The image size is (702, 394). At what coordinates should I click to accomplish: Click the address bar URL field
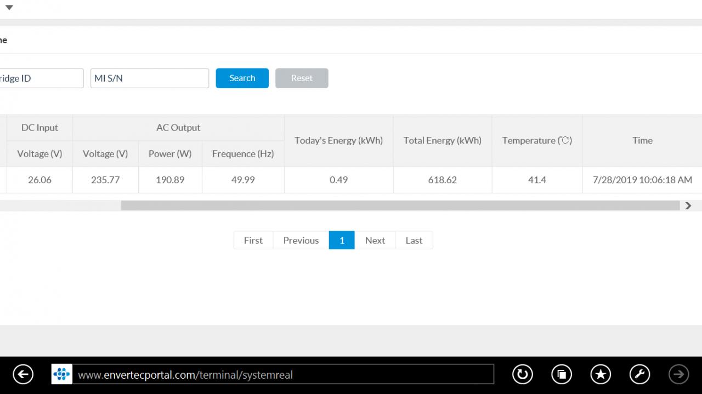coord(283,375)
